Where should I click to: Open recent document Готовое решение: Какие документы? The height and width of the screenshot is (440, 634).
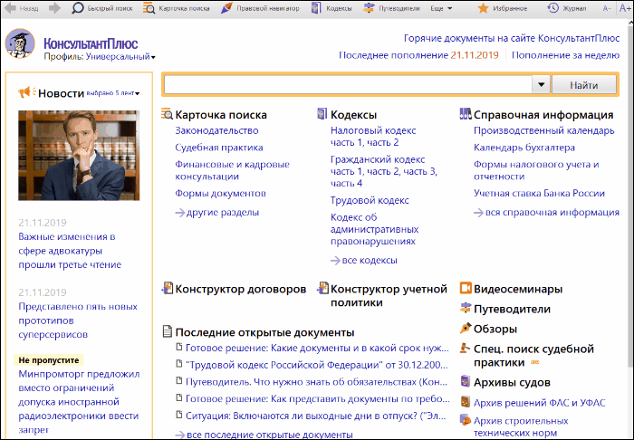317,348
